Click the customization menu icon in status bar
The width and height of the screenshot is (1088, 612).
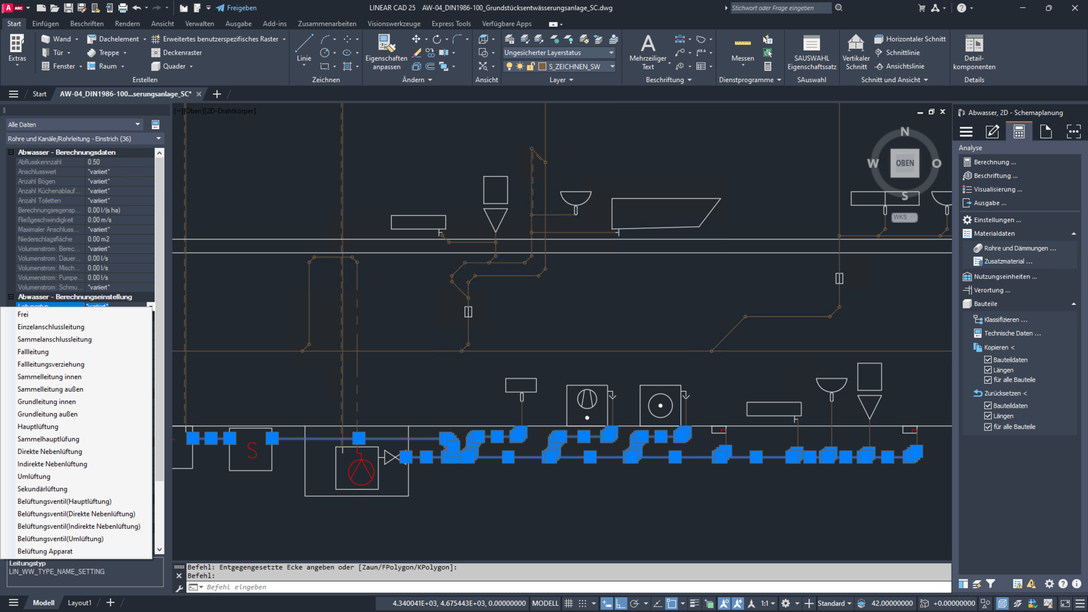click(1080, 603)
